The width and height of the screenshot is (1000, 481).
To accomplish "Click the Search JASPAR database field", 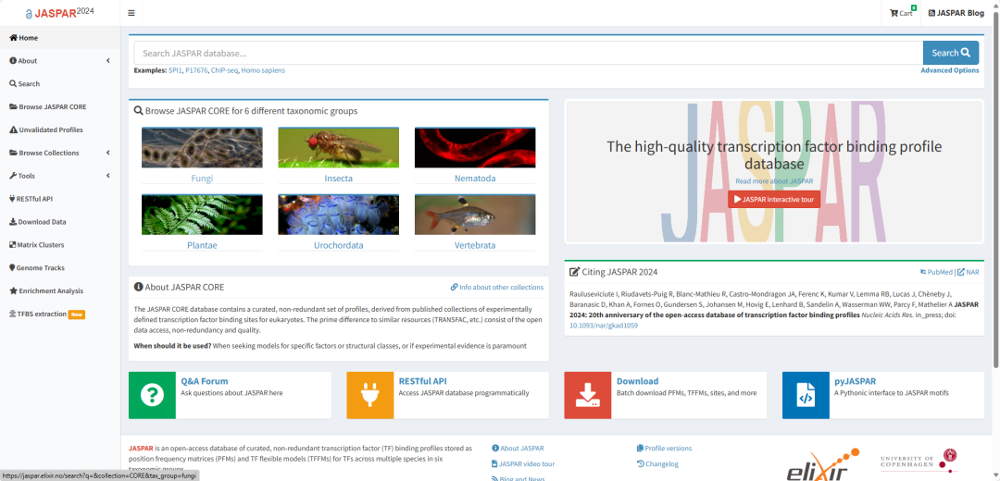I will click(528, 53).
